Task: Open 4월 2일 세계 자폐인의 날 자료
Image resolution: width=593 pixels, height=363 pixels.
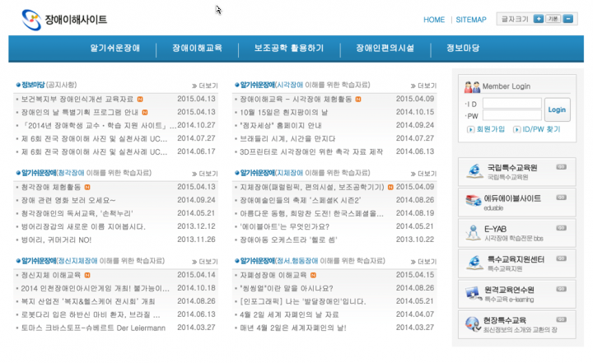Action: pyautogui.click(x=289, y=315)
